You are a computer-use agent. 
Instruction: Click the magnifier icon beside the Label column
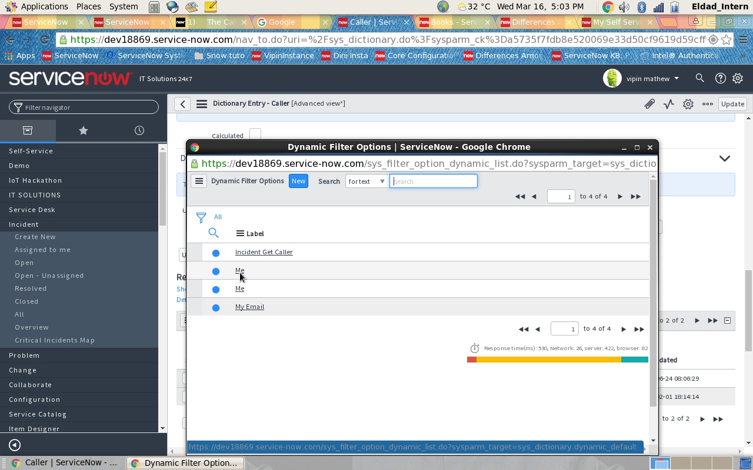pyautogui.click(x=214, y=233)
